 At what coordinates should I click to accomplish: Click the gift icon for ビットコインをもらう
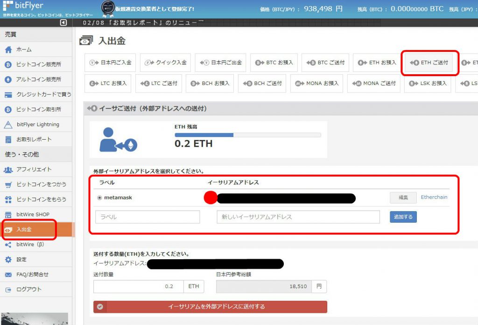pyautogui.click(x=8, y=199)
